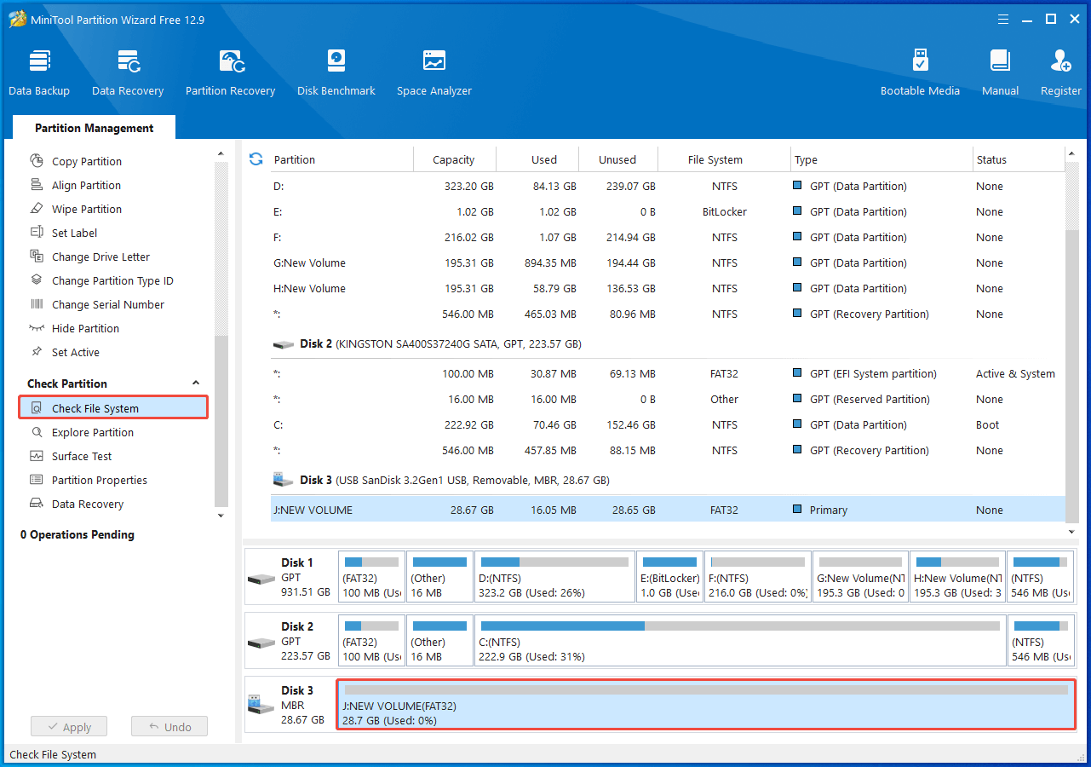Open Partition Recovery
Image resolution: width=1091 pixels, height=767 pixels.
230,70
